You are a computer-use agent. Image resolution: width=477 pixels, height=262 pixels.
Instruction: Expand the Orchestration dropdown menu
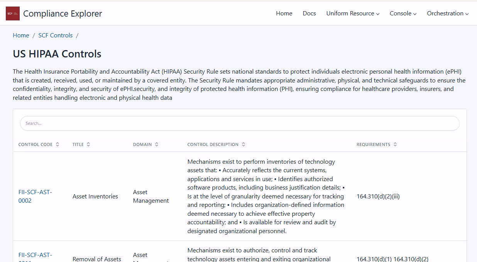(x=448, y=13)
